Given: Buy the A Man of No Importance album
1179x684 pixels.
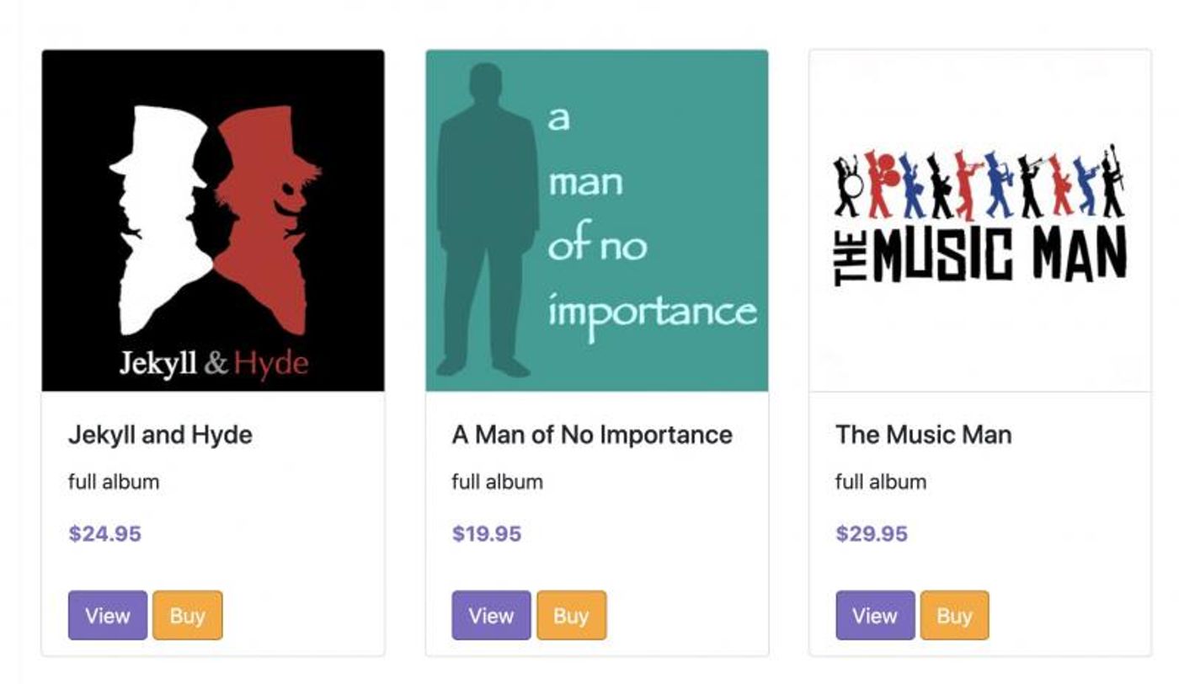Looking at the screenshot, I should point(571,615).
